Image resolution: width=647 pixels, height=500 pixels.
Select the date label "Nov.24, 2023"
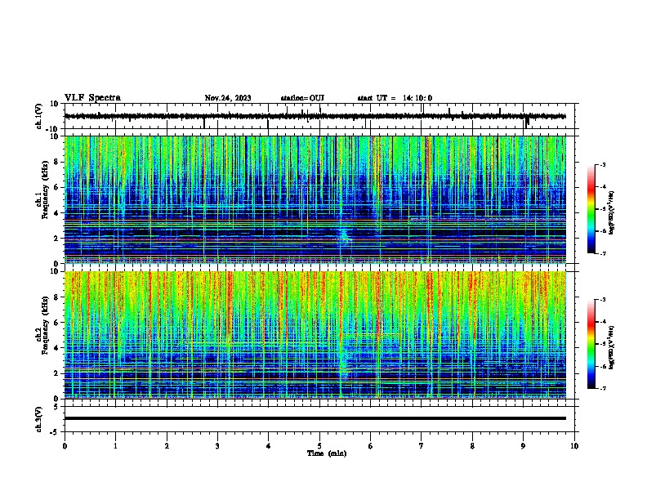[228, 98]
